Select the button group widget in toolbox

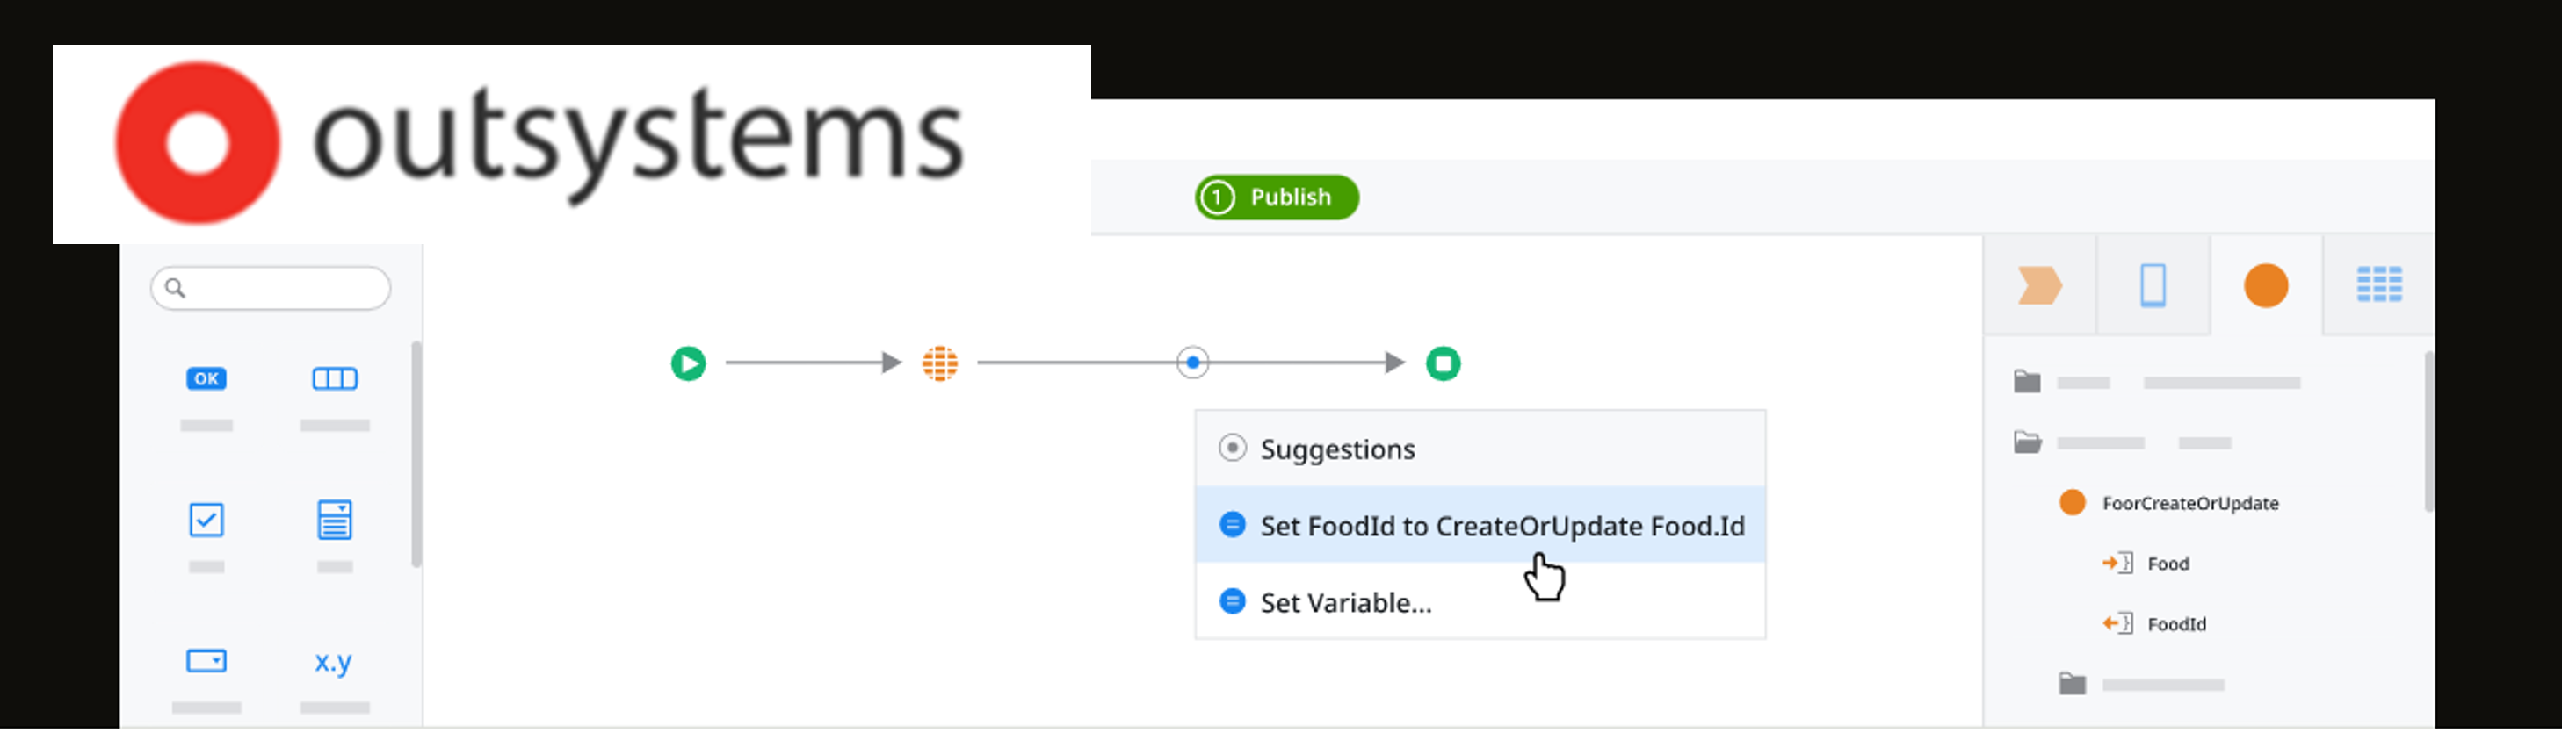click(334, 378)
